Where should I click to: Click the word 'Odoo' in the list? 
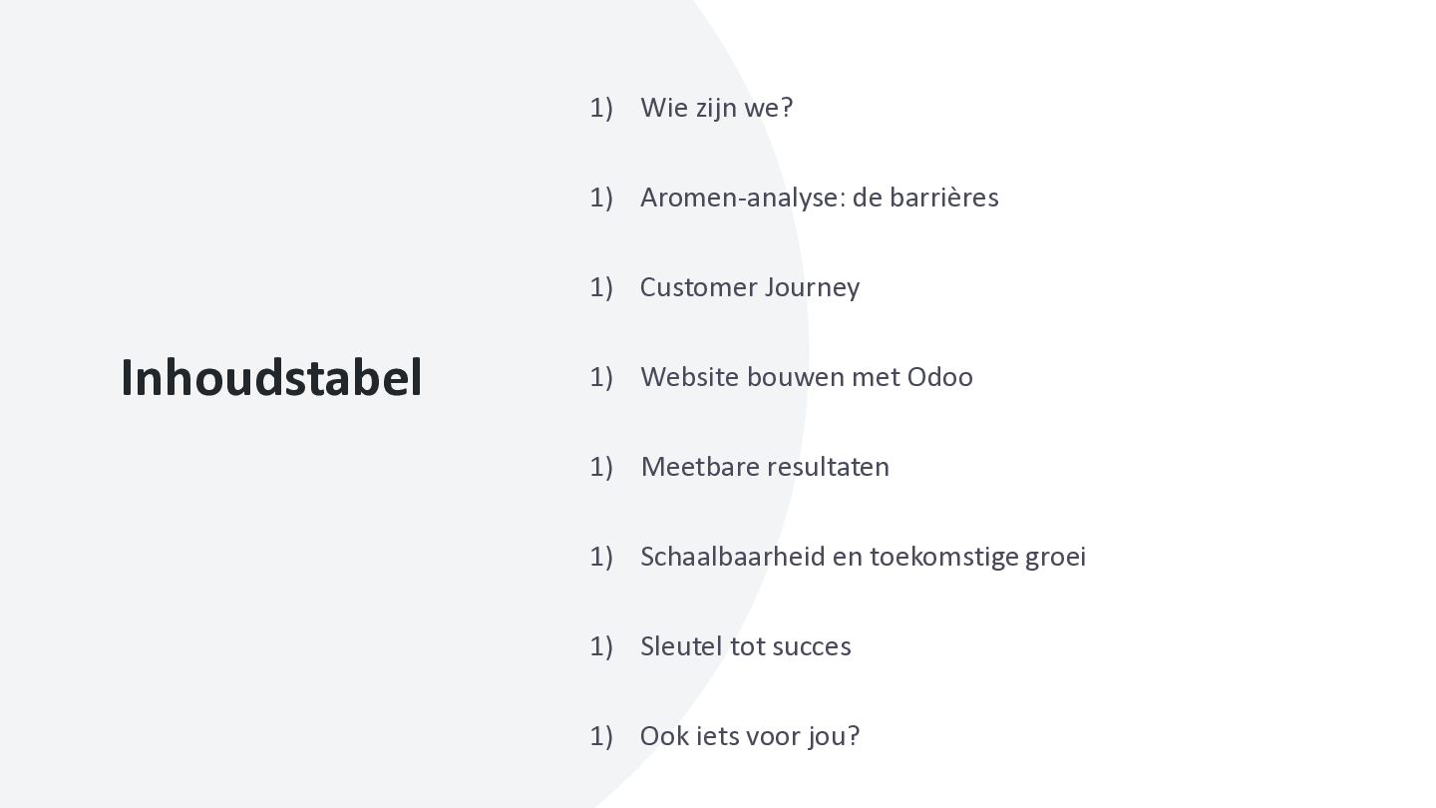pyautogui.click(x=939, y=377)
